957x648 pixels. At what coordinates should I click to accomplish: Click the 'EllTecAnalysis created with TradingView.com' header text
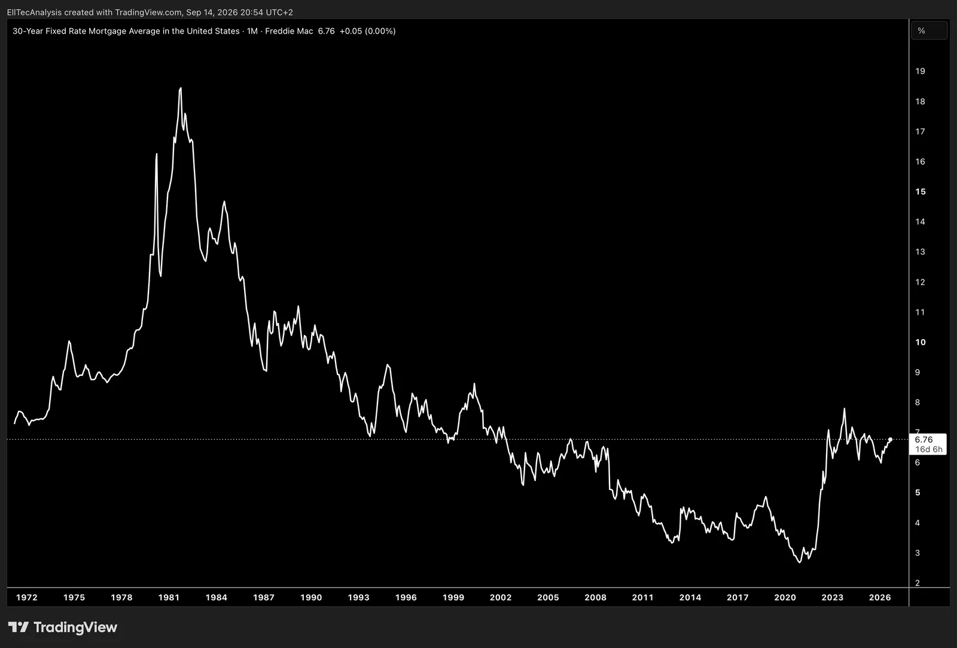[x=94, y=12]
